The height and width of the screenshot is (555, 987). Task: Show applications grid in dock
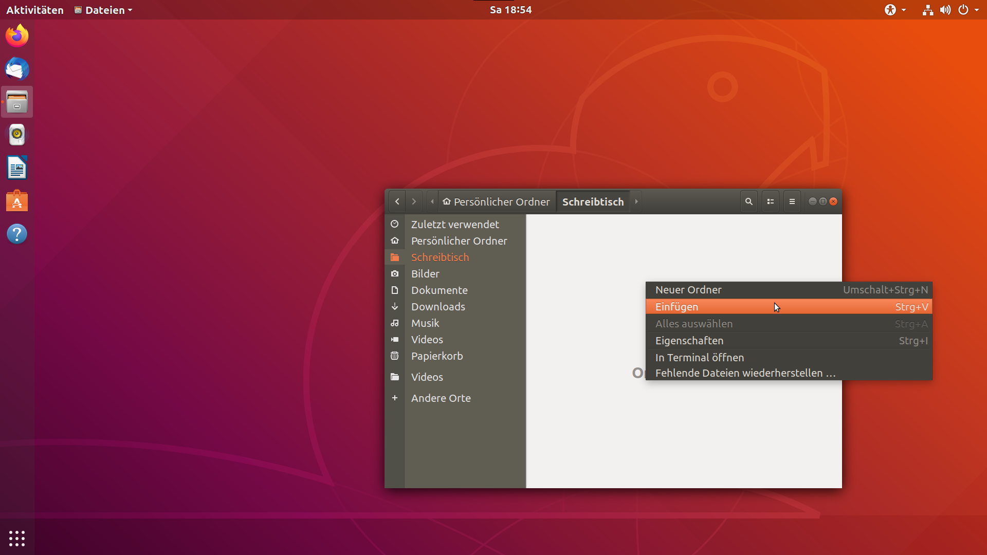[17, 538]
